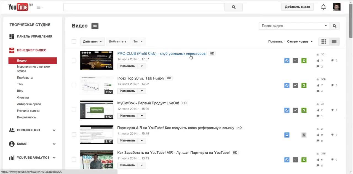Image resolution: width=353 pixels, height=174 pixels.
Task: Open the arrow next to Изменить for MyGetBox
Action: click(x=142, y=116)
